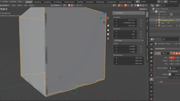
Task: Open the Object Mode selector dropdown
Action: [5, 5]
